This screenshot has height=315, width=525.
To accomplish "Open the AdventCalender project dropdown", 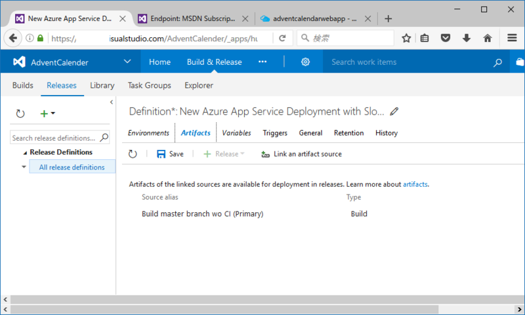I will click(127, 62).
